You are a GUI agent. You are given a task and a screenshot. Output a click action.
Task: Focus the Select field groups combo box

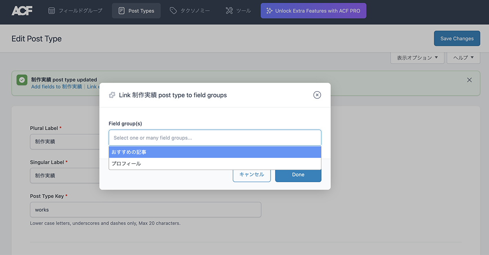[215, 138]
